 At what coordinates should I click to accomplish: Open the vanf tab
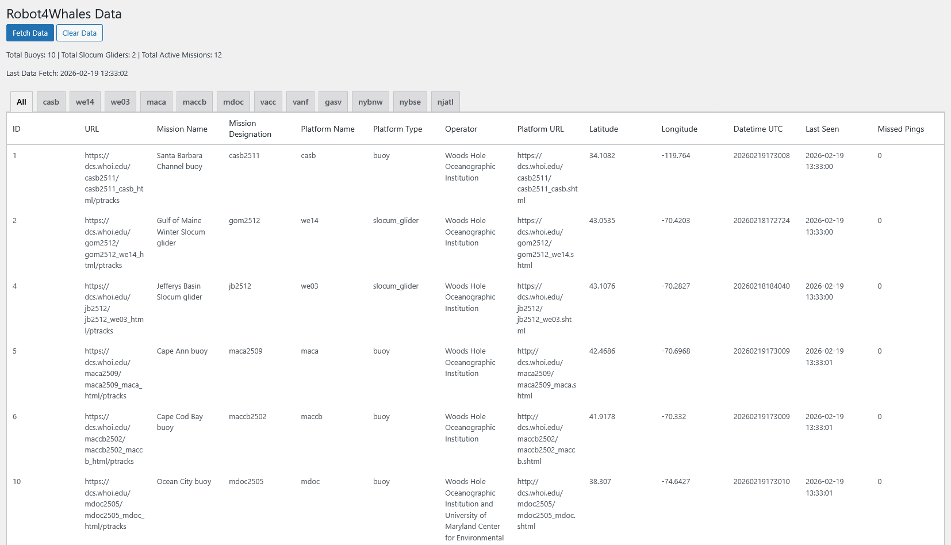tap(300, 101)
